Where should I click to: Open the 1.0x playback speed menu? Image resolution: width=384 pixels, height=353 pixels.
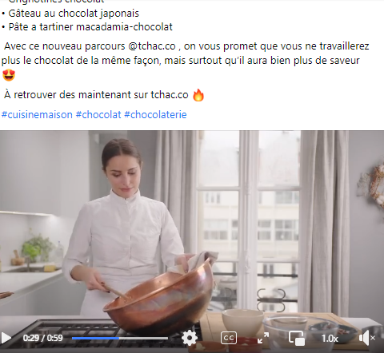330,339
